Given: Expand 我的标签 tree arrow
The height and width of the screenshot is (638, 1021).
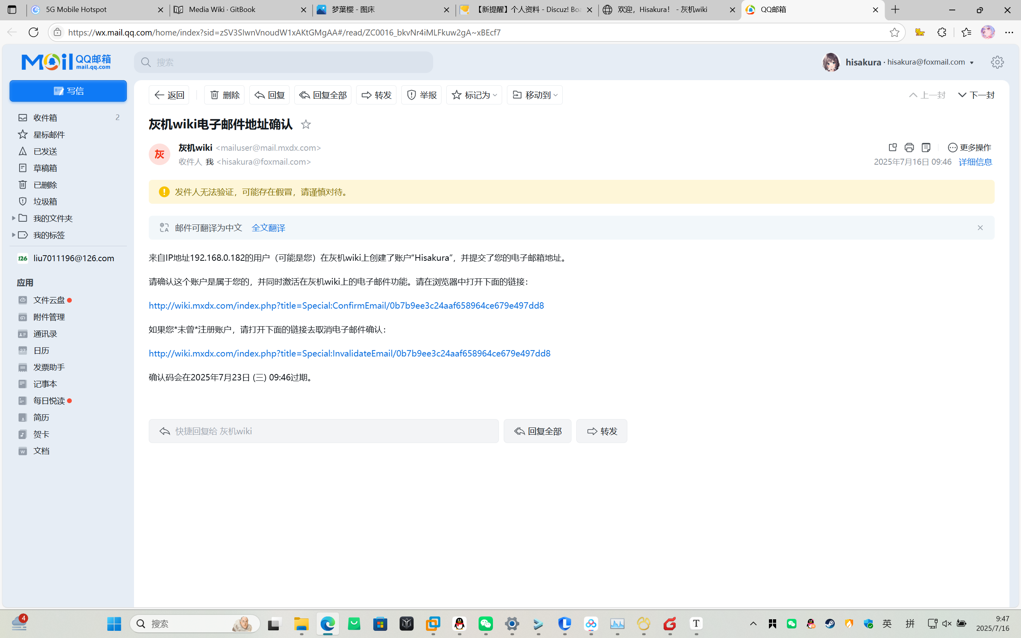Looking at the screenshot, I should (x=14, y=234).
